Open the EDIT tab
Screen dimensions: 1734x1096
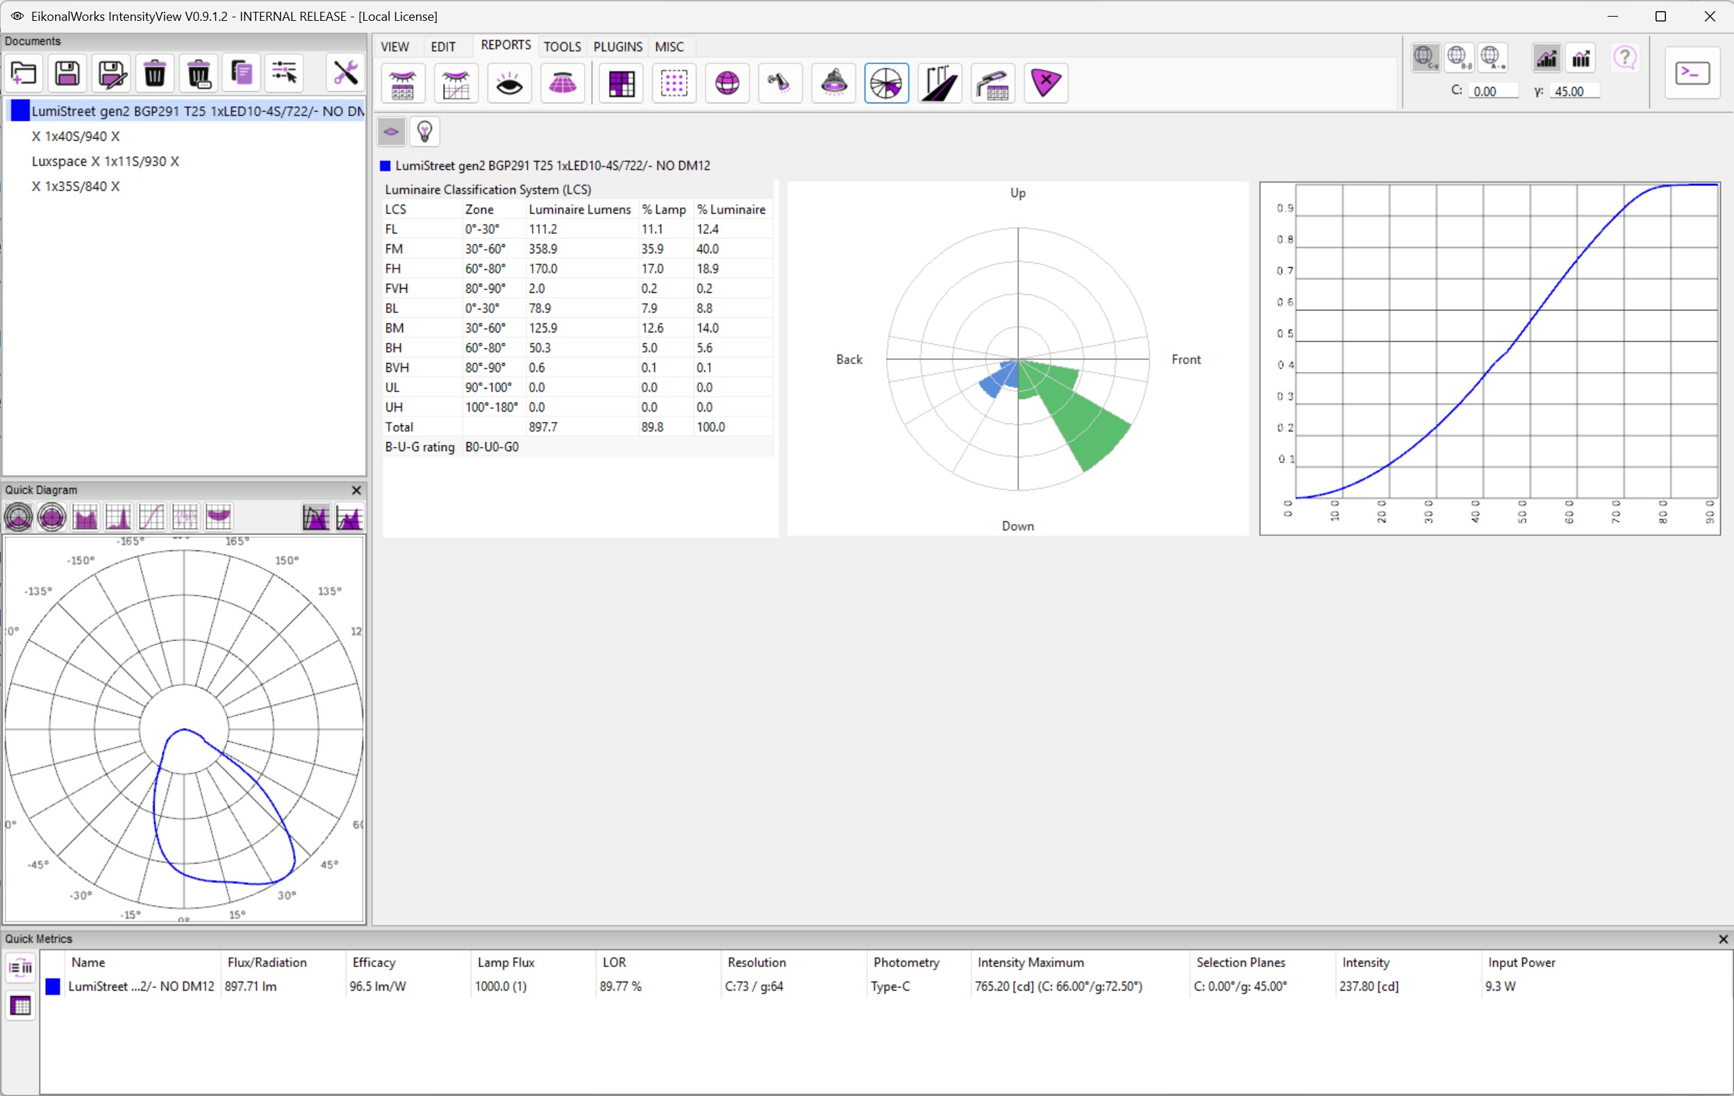pos(444,47)
